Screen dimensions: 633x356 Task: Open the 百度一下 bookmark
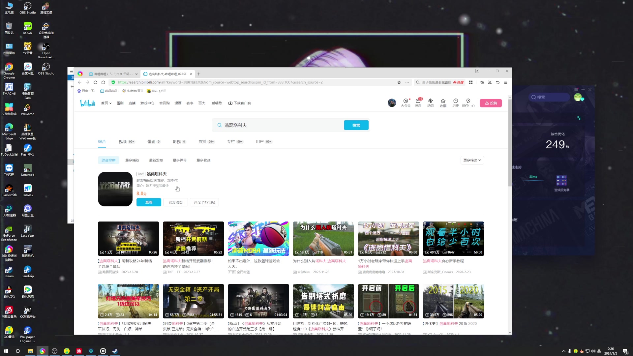(86, 91)
